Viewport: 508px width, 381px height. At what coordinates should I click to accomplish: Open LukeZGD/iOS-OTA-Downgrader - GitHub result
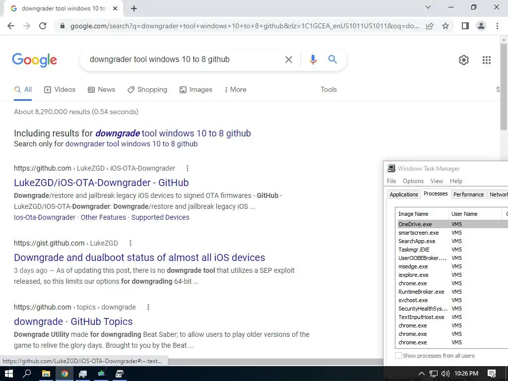tap(101, 183)
